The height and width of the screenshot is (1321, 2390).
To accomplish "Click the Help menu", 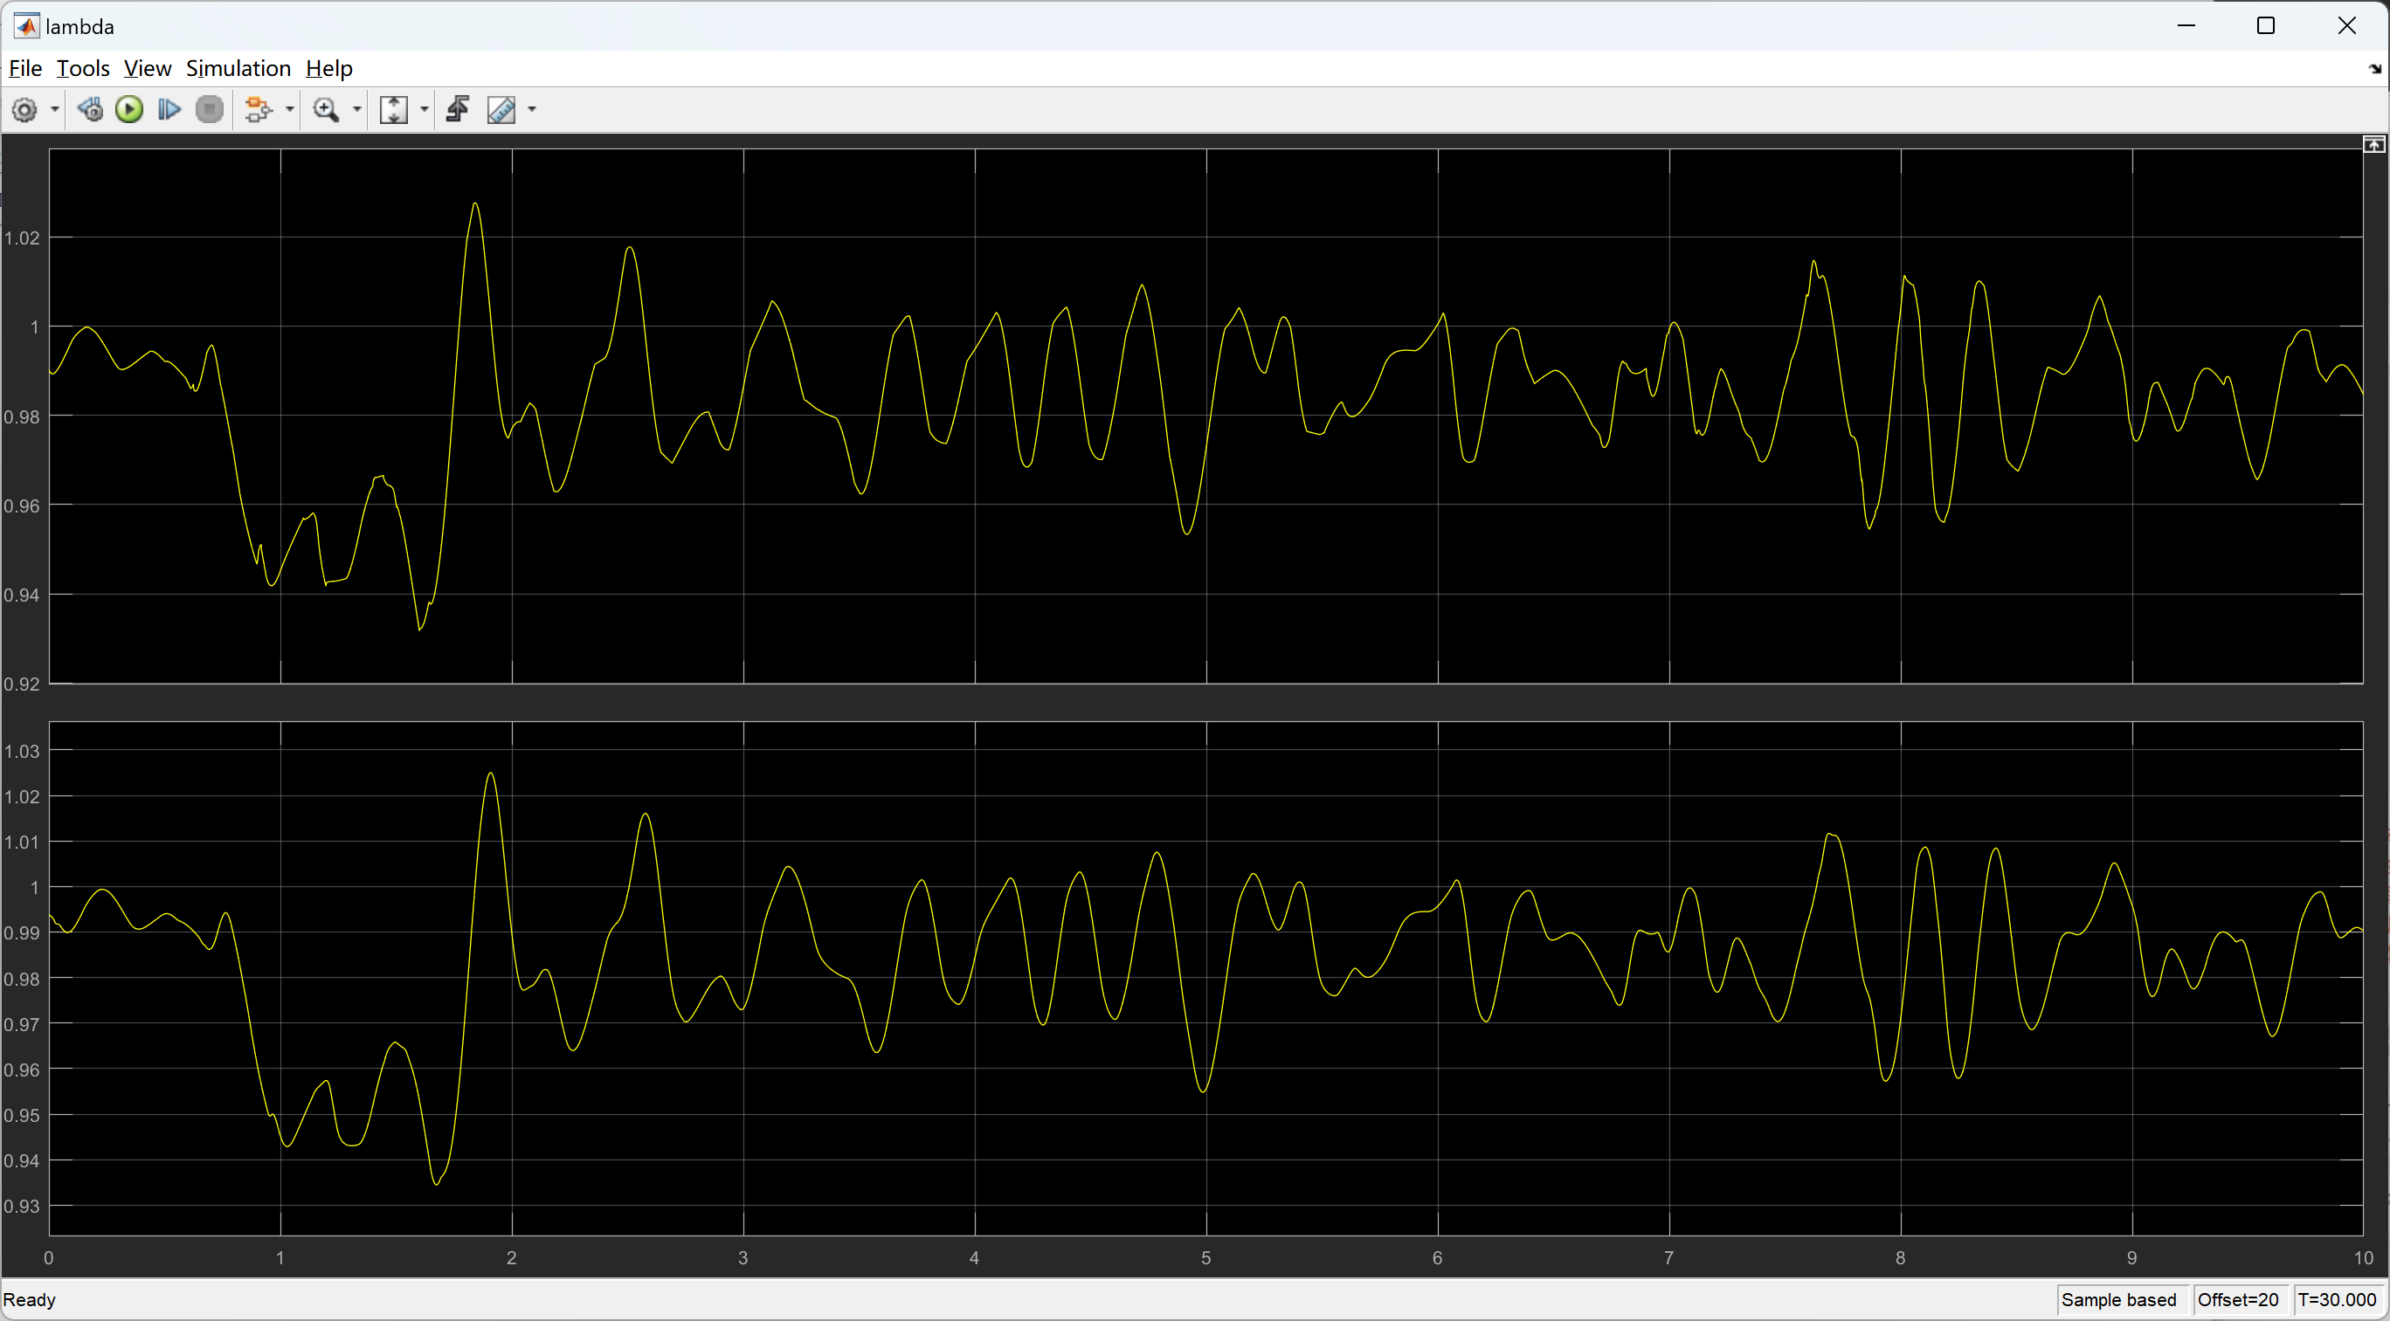I will 328,69.
